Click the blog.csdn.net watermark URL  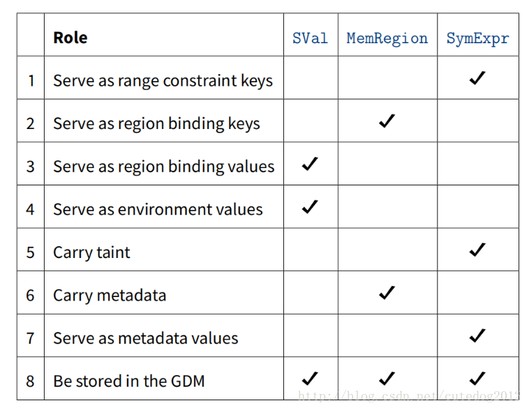[409, 395]
